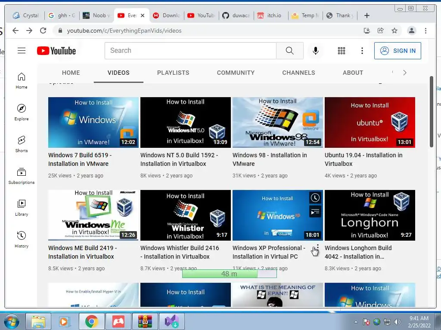
Task: Click the YouTube logo
Action: point(56,51)
